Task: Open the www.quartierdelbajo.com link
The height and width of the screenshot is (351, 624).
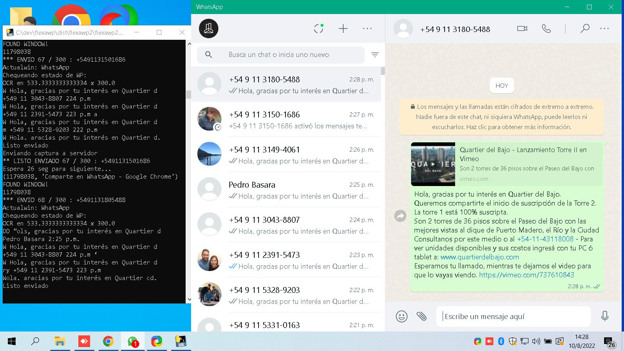Action: click(x=480, y=257)
